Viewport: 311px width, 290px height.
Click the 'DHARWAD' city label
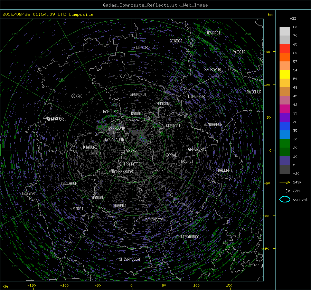tap(90, 147)
